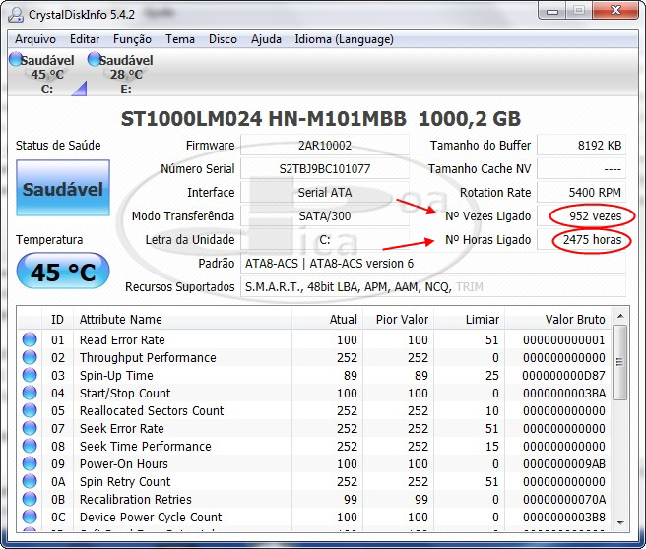Open the Arquivo menu

pyautogui.click(x=35, y=39)
